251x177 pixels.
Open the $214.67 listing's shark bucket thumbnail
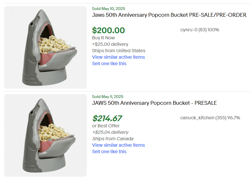46,135
